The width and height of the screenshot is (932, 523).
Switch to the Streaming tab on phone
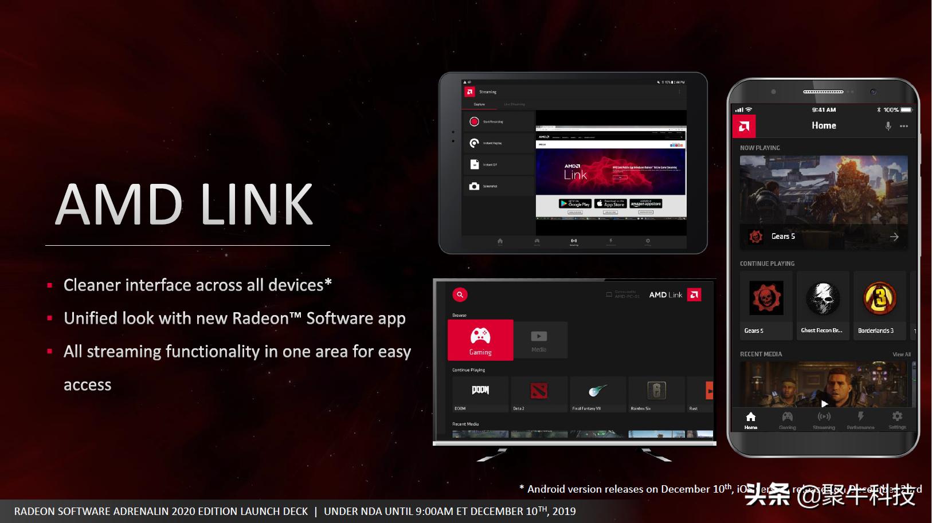pos(824,420)
